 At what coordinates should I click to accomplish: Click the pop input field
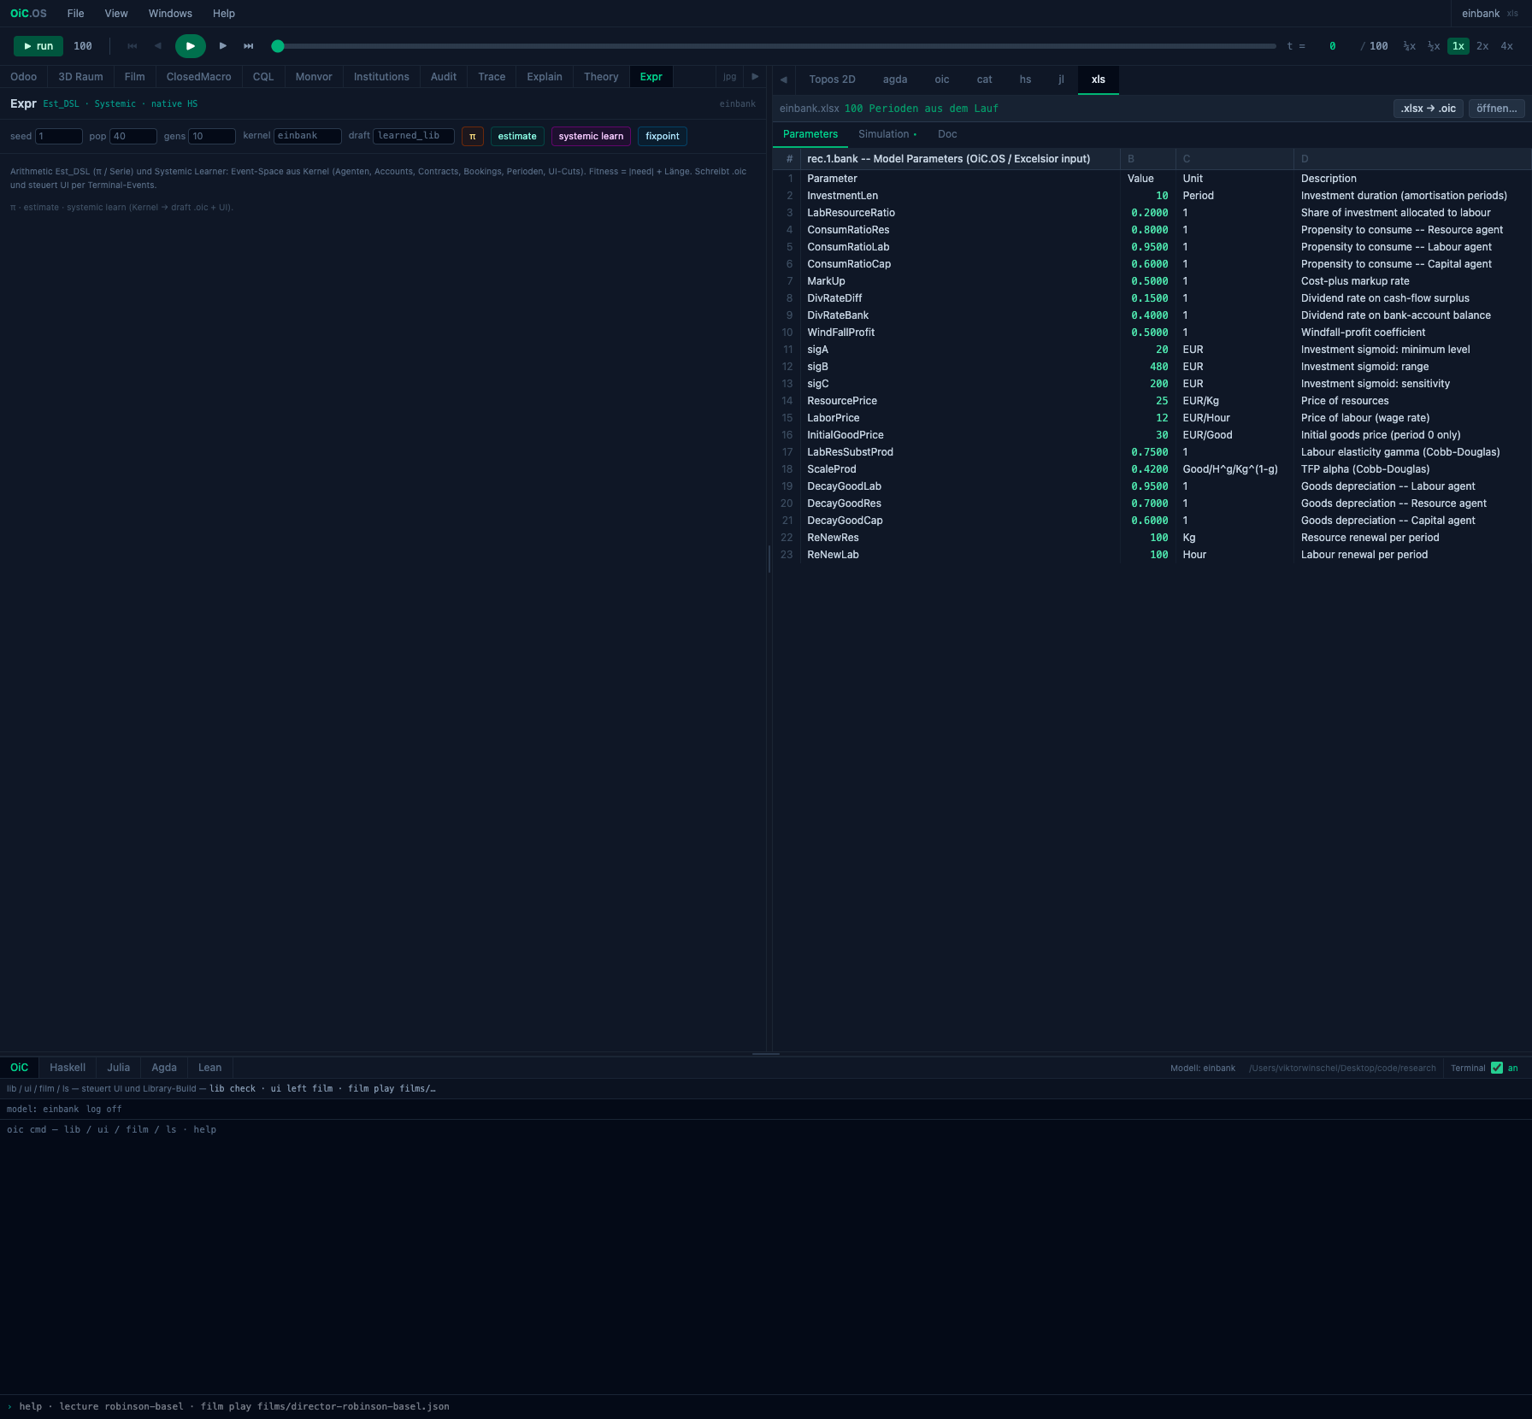pos(133,136)
